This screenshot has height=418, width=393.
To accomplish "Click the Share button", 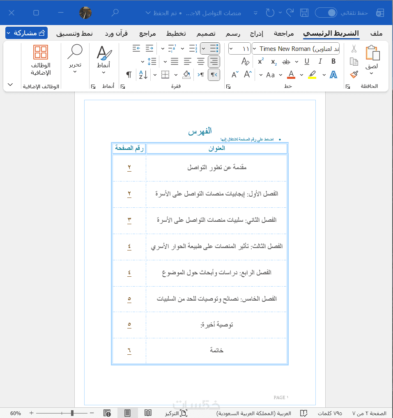I will (26, 33).
